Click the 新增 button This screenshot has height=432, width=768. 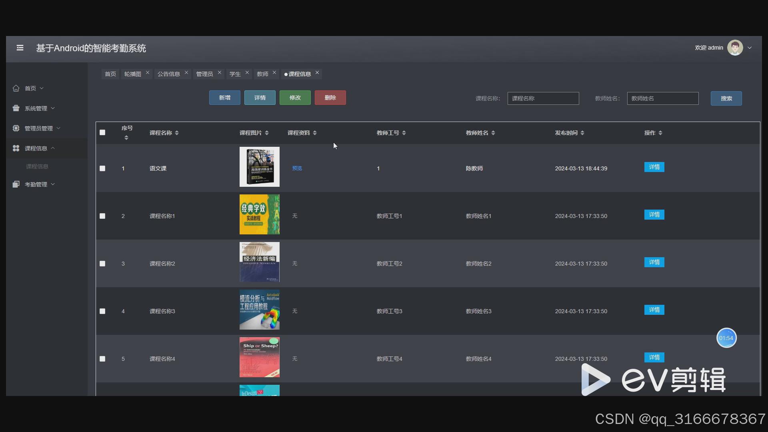(224, 98)
